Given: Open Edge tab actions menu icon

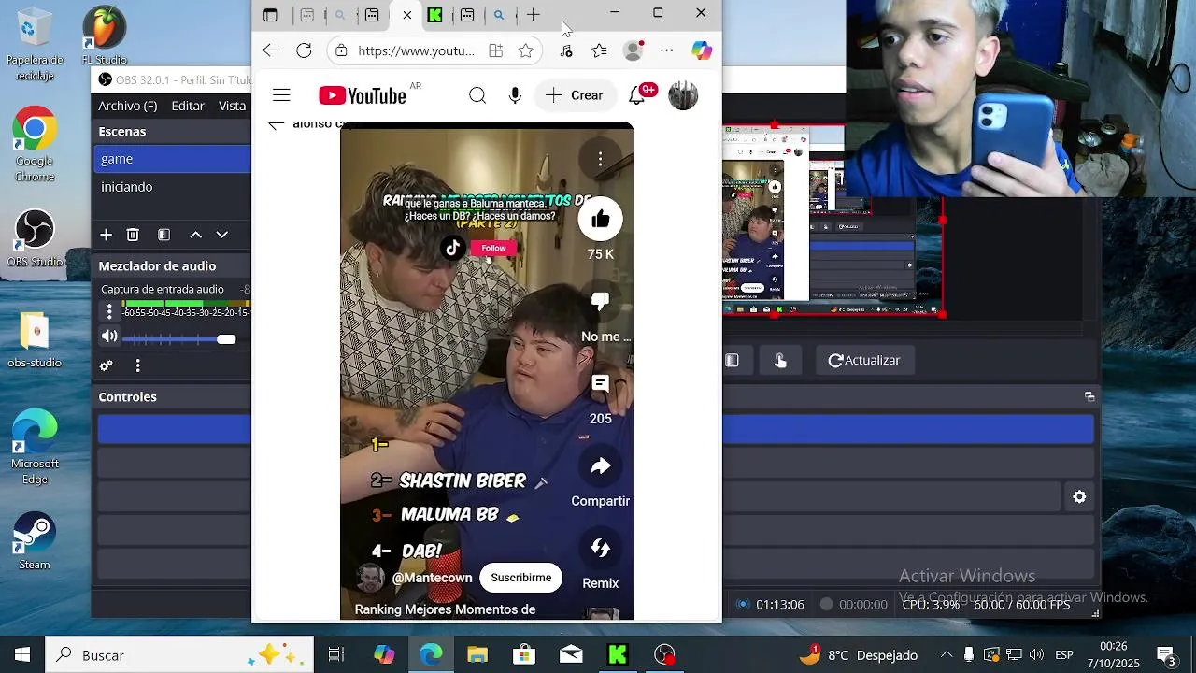Looking at the screenshot, I should (x=270, y=15).
